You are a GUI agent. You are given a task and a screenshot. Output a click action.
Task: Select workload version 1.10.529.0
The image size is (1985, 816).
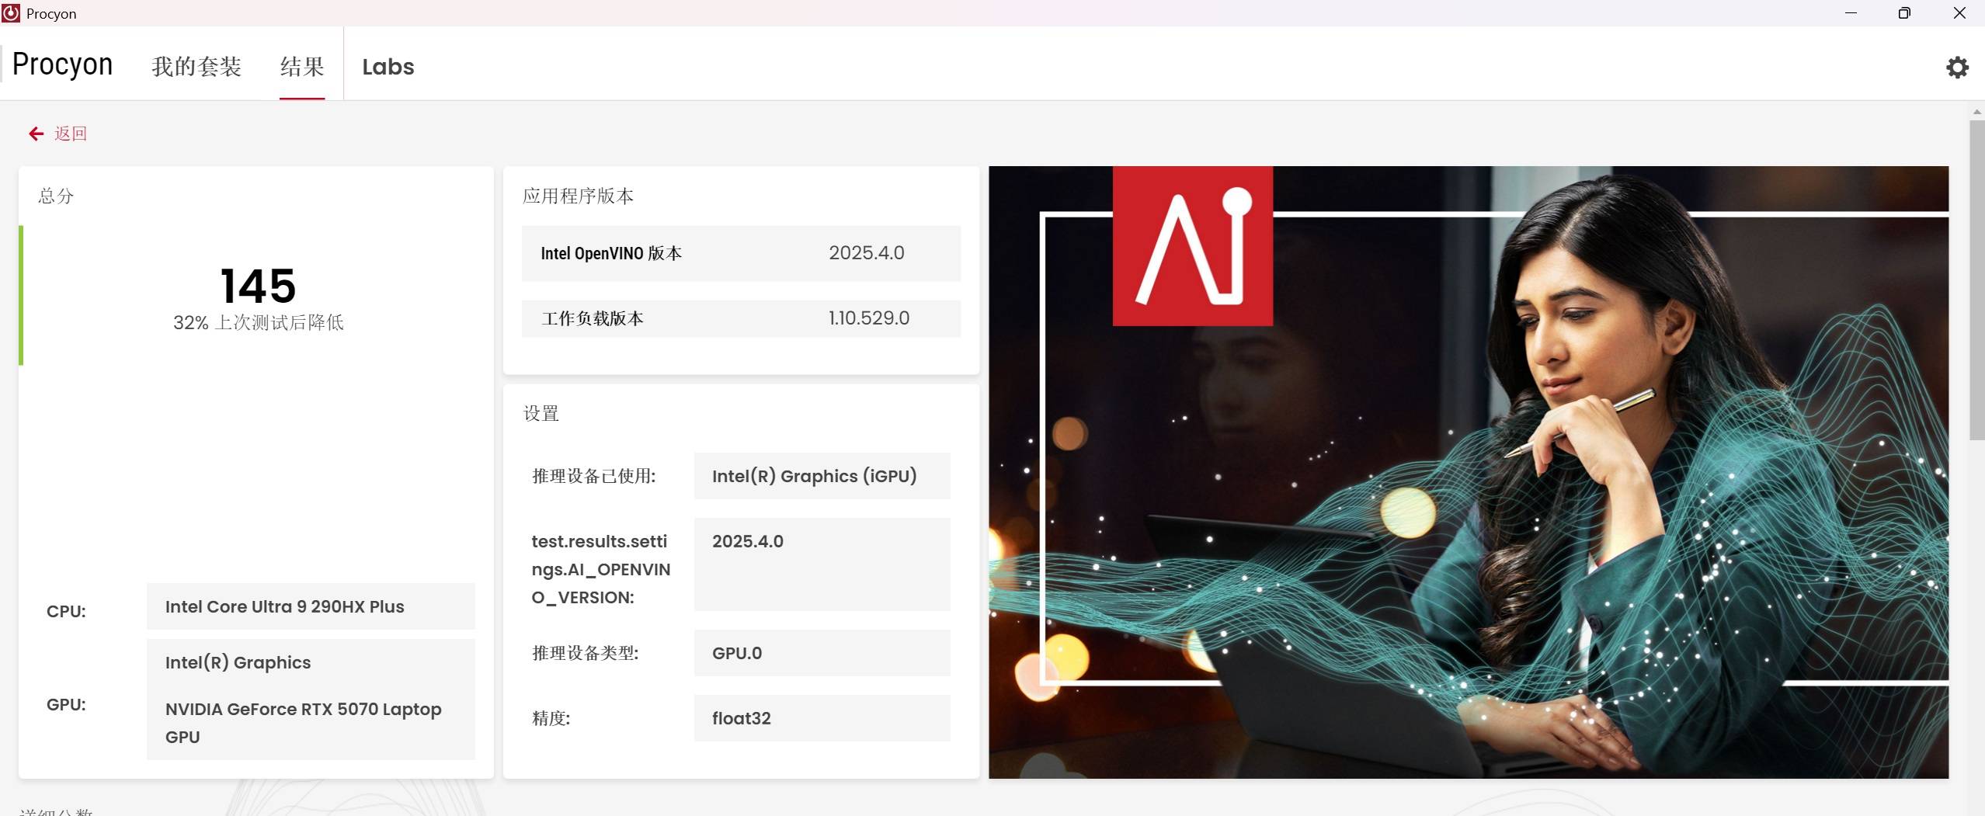[x=869, y=318]
